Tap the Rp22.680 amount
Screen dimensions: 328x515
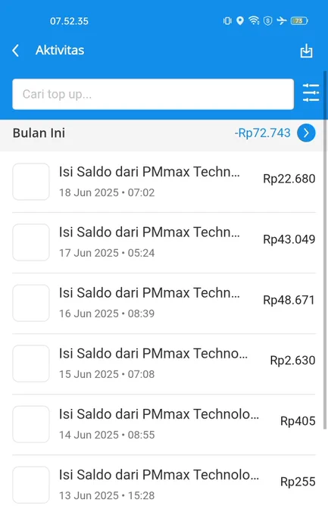[289, 179]
